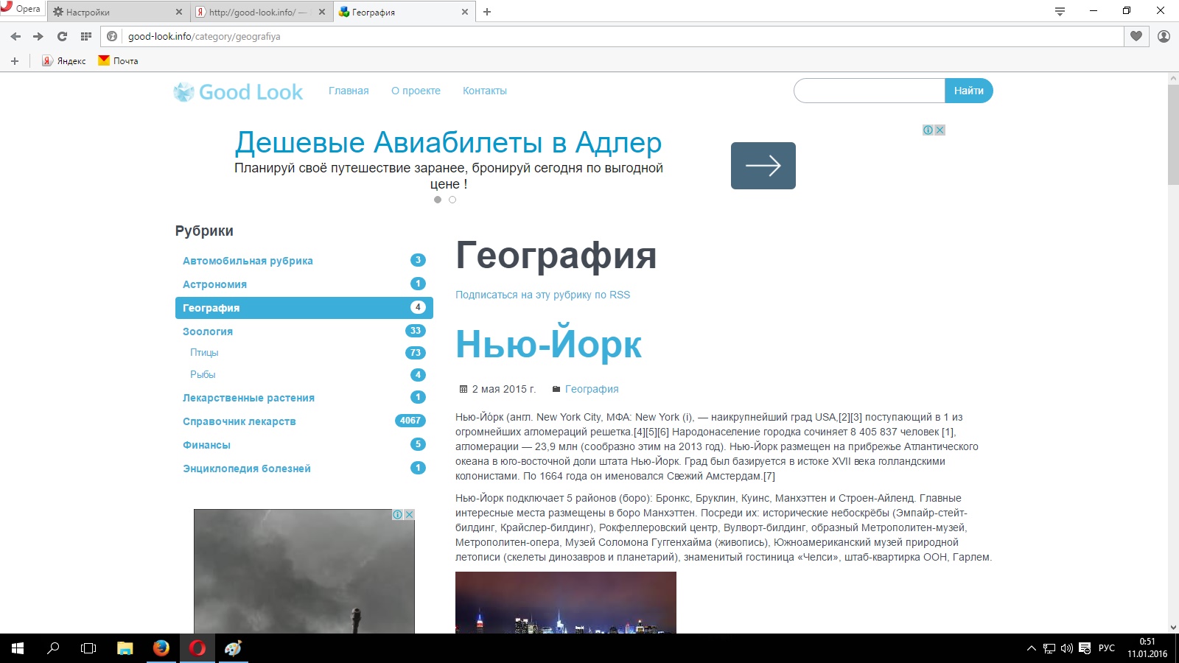
Task: Open the Птицы subcategory
Action: pyautogui.click(x=204, y=352)
